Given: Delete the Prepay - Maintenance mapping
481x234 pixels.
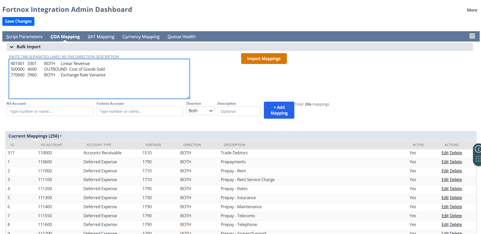Looking at the screenshot, I should coord(456,207).
